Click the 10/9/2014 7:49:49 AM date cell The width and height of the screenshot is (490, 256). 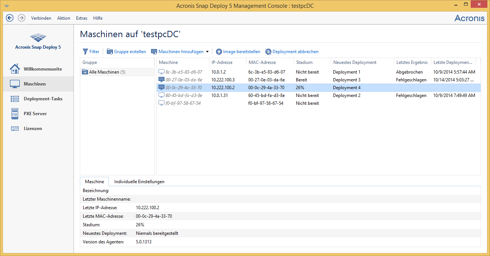[x=454, y=95]
